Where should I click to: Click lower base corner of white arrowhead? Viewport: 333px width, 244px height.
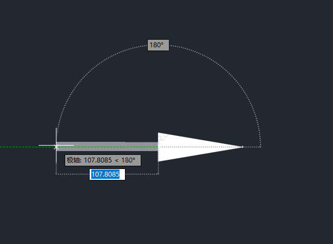pyautogui.click(x=159, y=161)
